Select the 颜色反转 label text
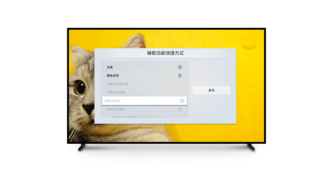333x179 pixels. point(113,76)
